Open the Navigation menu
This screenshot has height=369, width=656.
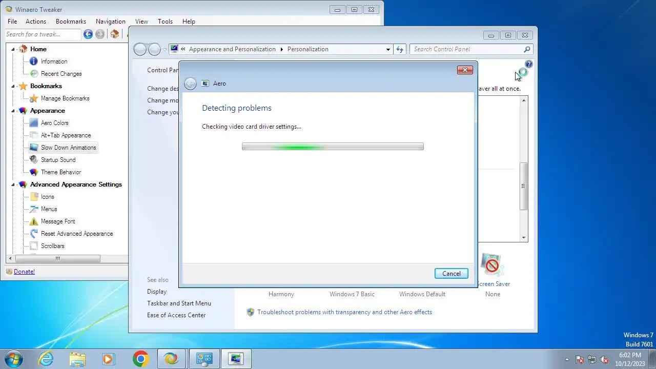click(x=111, y=22)
